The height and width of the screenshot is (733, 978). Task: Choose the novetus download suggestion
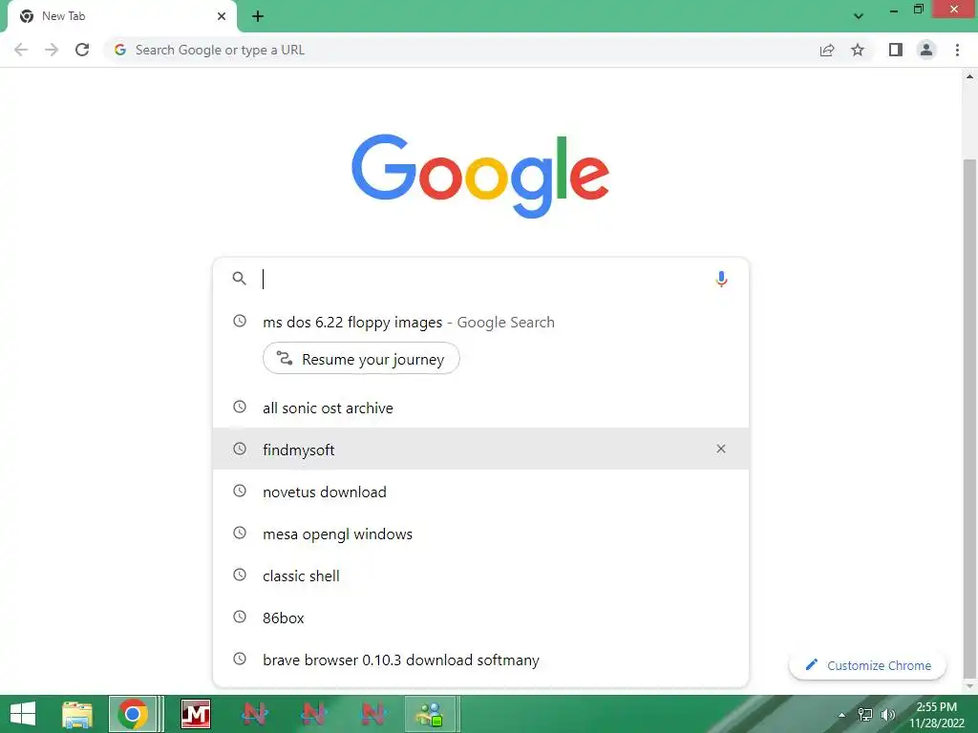click(x=480, y=492)
